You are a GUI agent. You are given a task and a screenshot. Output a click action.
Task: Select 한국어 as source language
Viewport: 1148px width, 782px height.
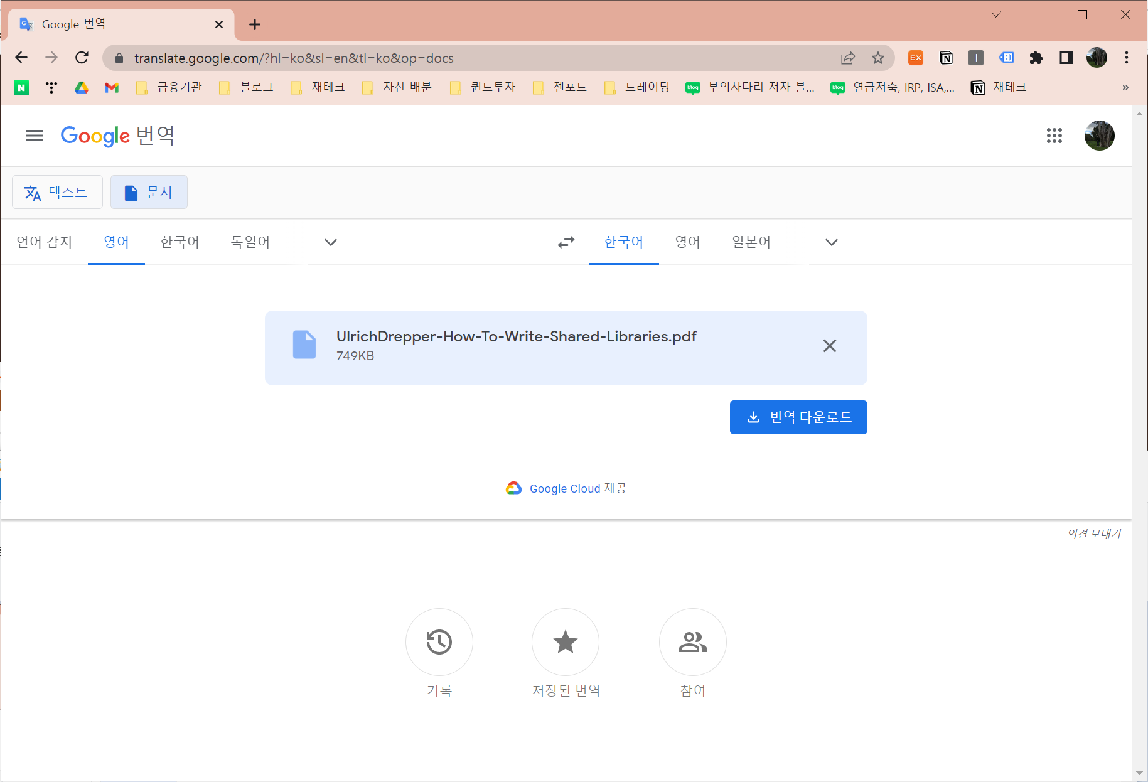(180, 242)
